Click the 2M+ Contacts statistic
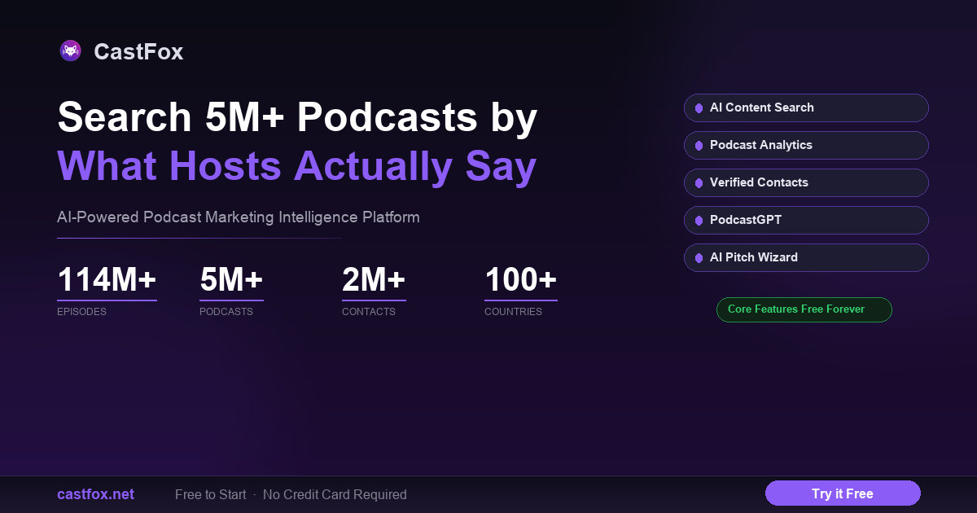Screen dimensions: 977x513 pos(374,290)
